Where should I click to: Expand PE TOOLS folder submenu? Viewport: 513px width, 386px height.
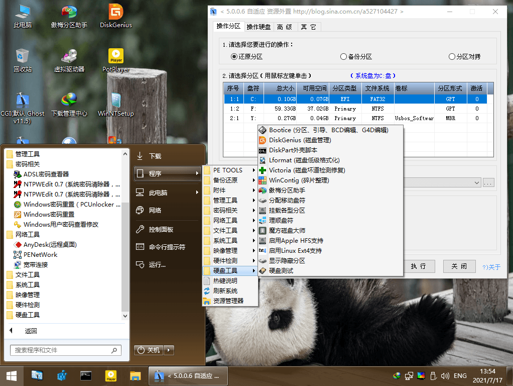pos(230,170)
